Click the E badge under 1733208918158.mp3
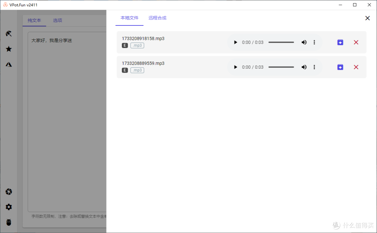The image size is (377, 233). point(125,45)
